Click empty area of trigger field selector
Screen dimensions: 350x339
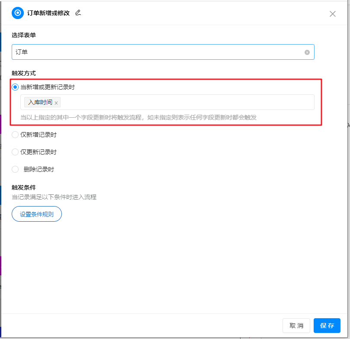tap(186, 103)
